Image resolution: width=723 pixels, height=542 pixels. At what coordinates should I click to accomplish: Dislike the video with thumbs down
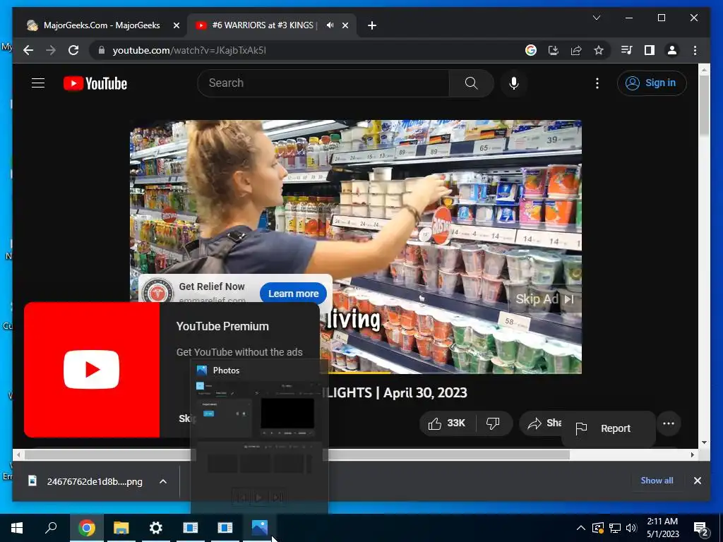(x=494, y=423)
